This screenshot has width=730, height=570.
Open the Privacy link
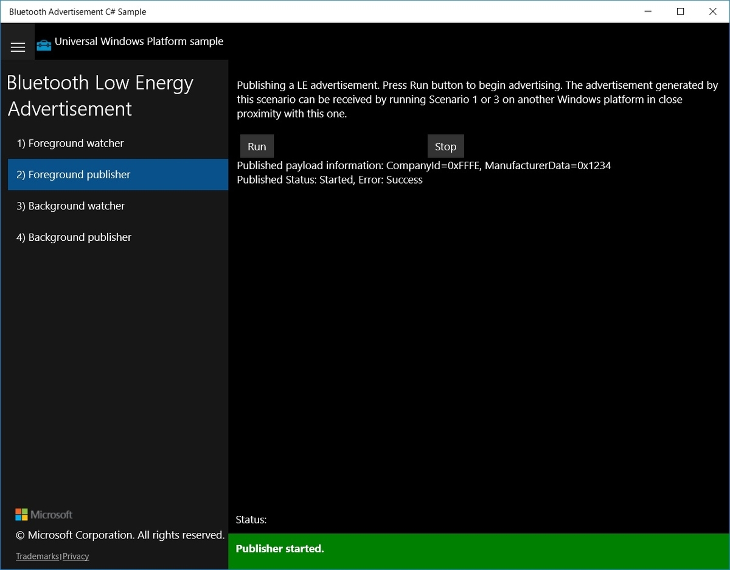tap(75, 556)
